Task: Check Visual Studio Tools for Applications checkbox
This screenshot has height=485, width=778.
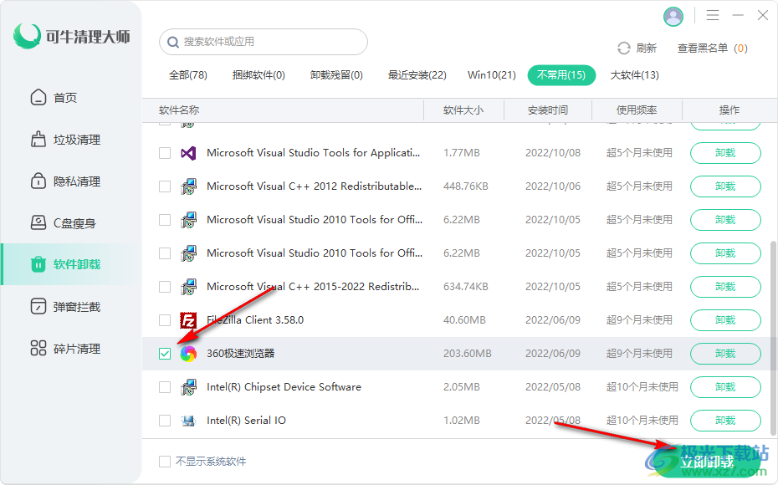Action: [165, 153]
